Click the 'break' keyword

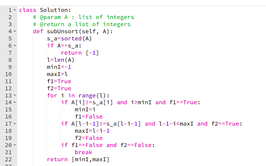[x=83, y=152]
